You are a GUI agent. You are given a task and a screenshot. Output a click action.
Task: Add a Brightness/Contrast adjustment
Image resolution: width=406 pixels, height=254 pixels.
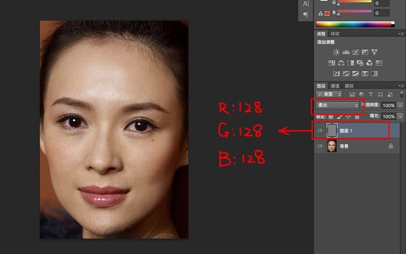click(x=336, y=52)
